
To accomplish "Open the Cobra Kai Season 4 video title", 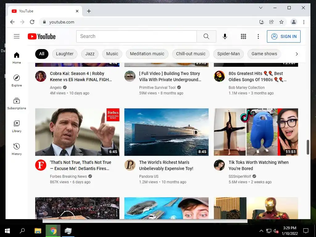I will pos(81,77).
